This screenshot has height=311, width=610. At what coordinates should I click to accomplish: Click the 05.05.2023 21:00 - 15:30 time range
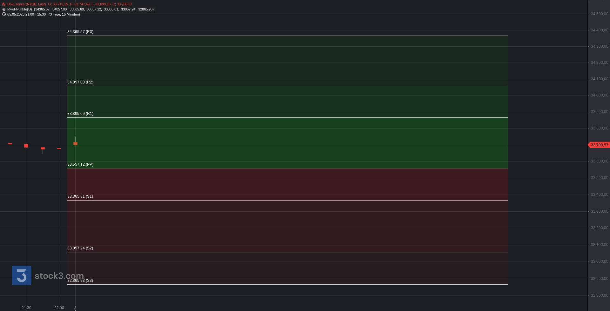tap(26, 15)
